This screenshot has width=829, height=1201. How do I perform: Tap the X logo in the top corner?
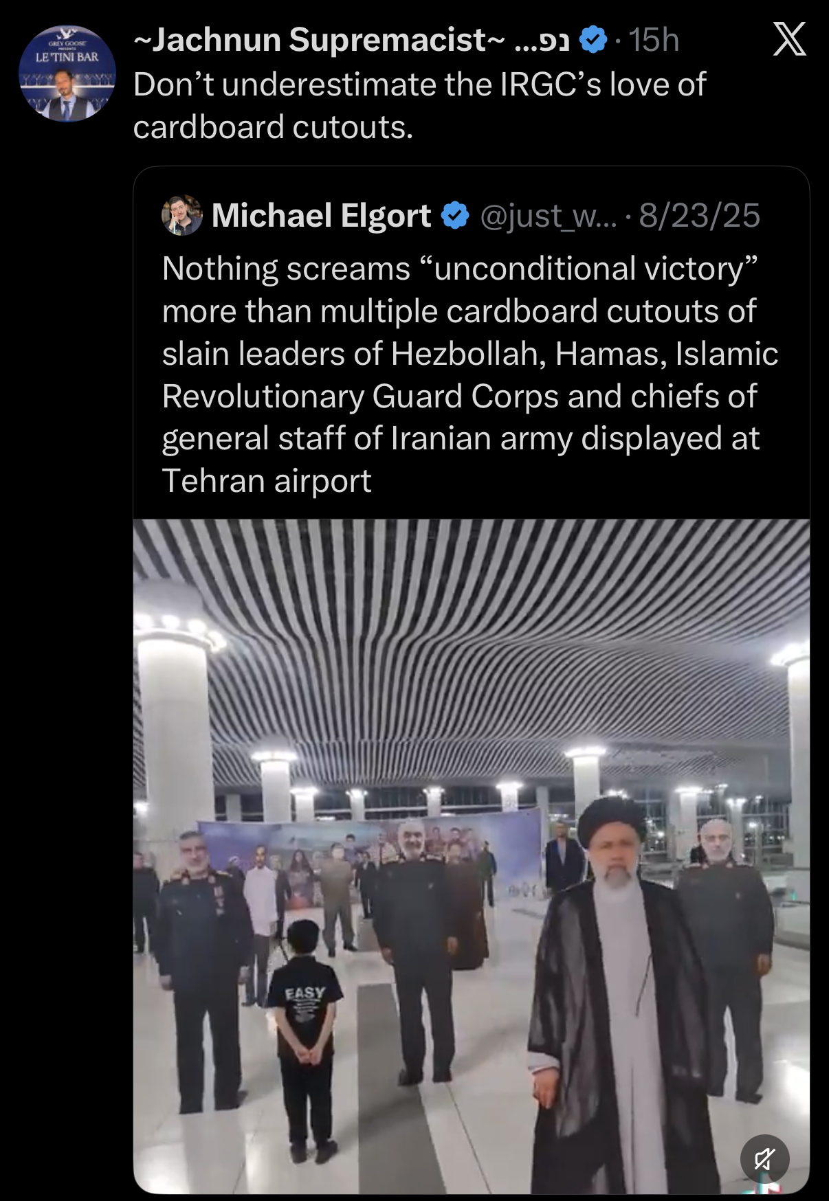pyautogui.click(x=789, y=39)
